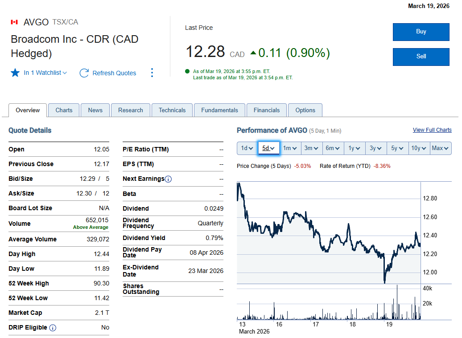Click the Quote Details heading
This screenshot has width=462, height=338.
point(30,130)
